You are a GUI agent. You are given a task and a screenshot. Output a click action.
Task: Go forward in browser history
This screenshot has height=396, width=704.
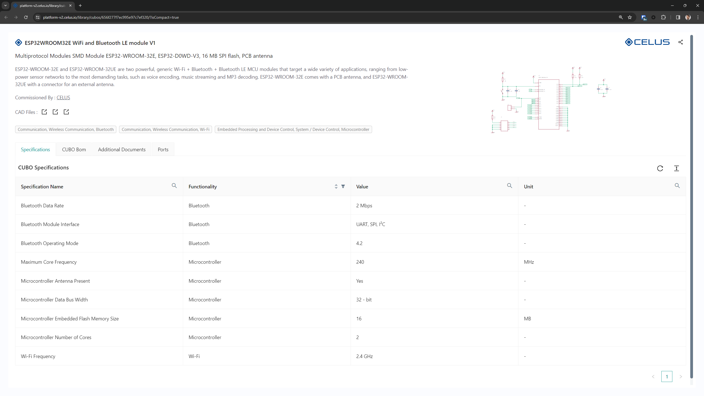coord(16,17)
